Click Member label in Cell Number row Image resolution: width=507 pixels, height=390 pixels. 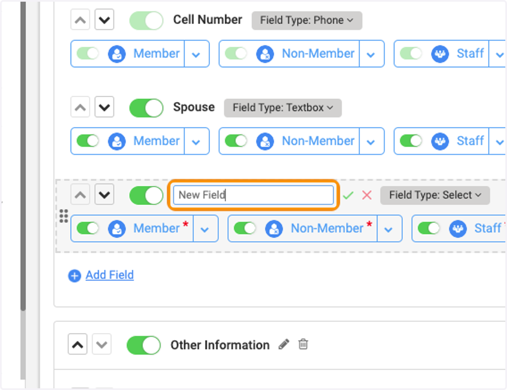(x=157, y=54)
